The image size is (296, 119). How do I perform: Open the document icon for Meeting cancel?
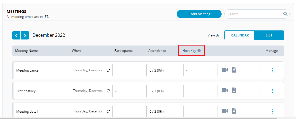pyautogui.click(x=234, y=70)
